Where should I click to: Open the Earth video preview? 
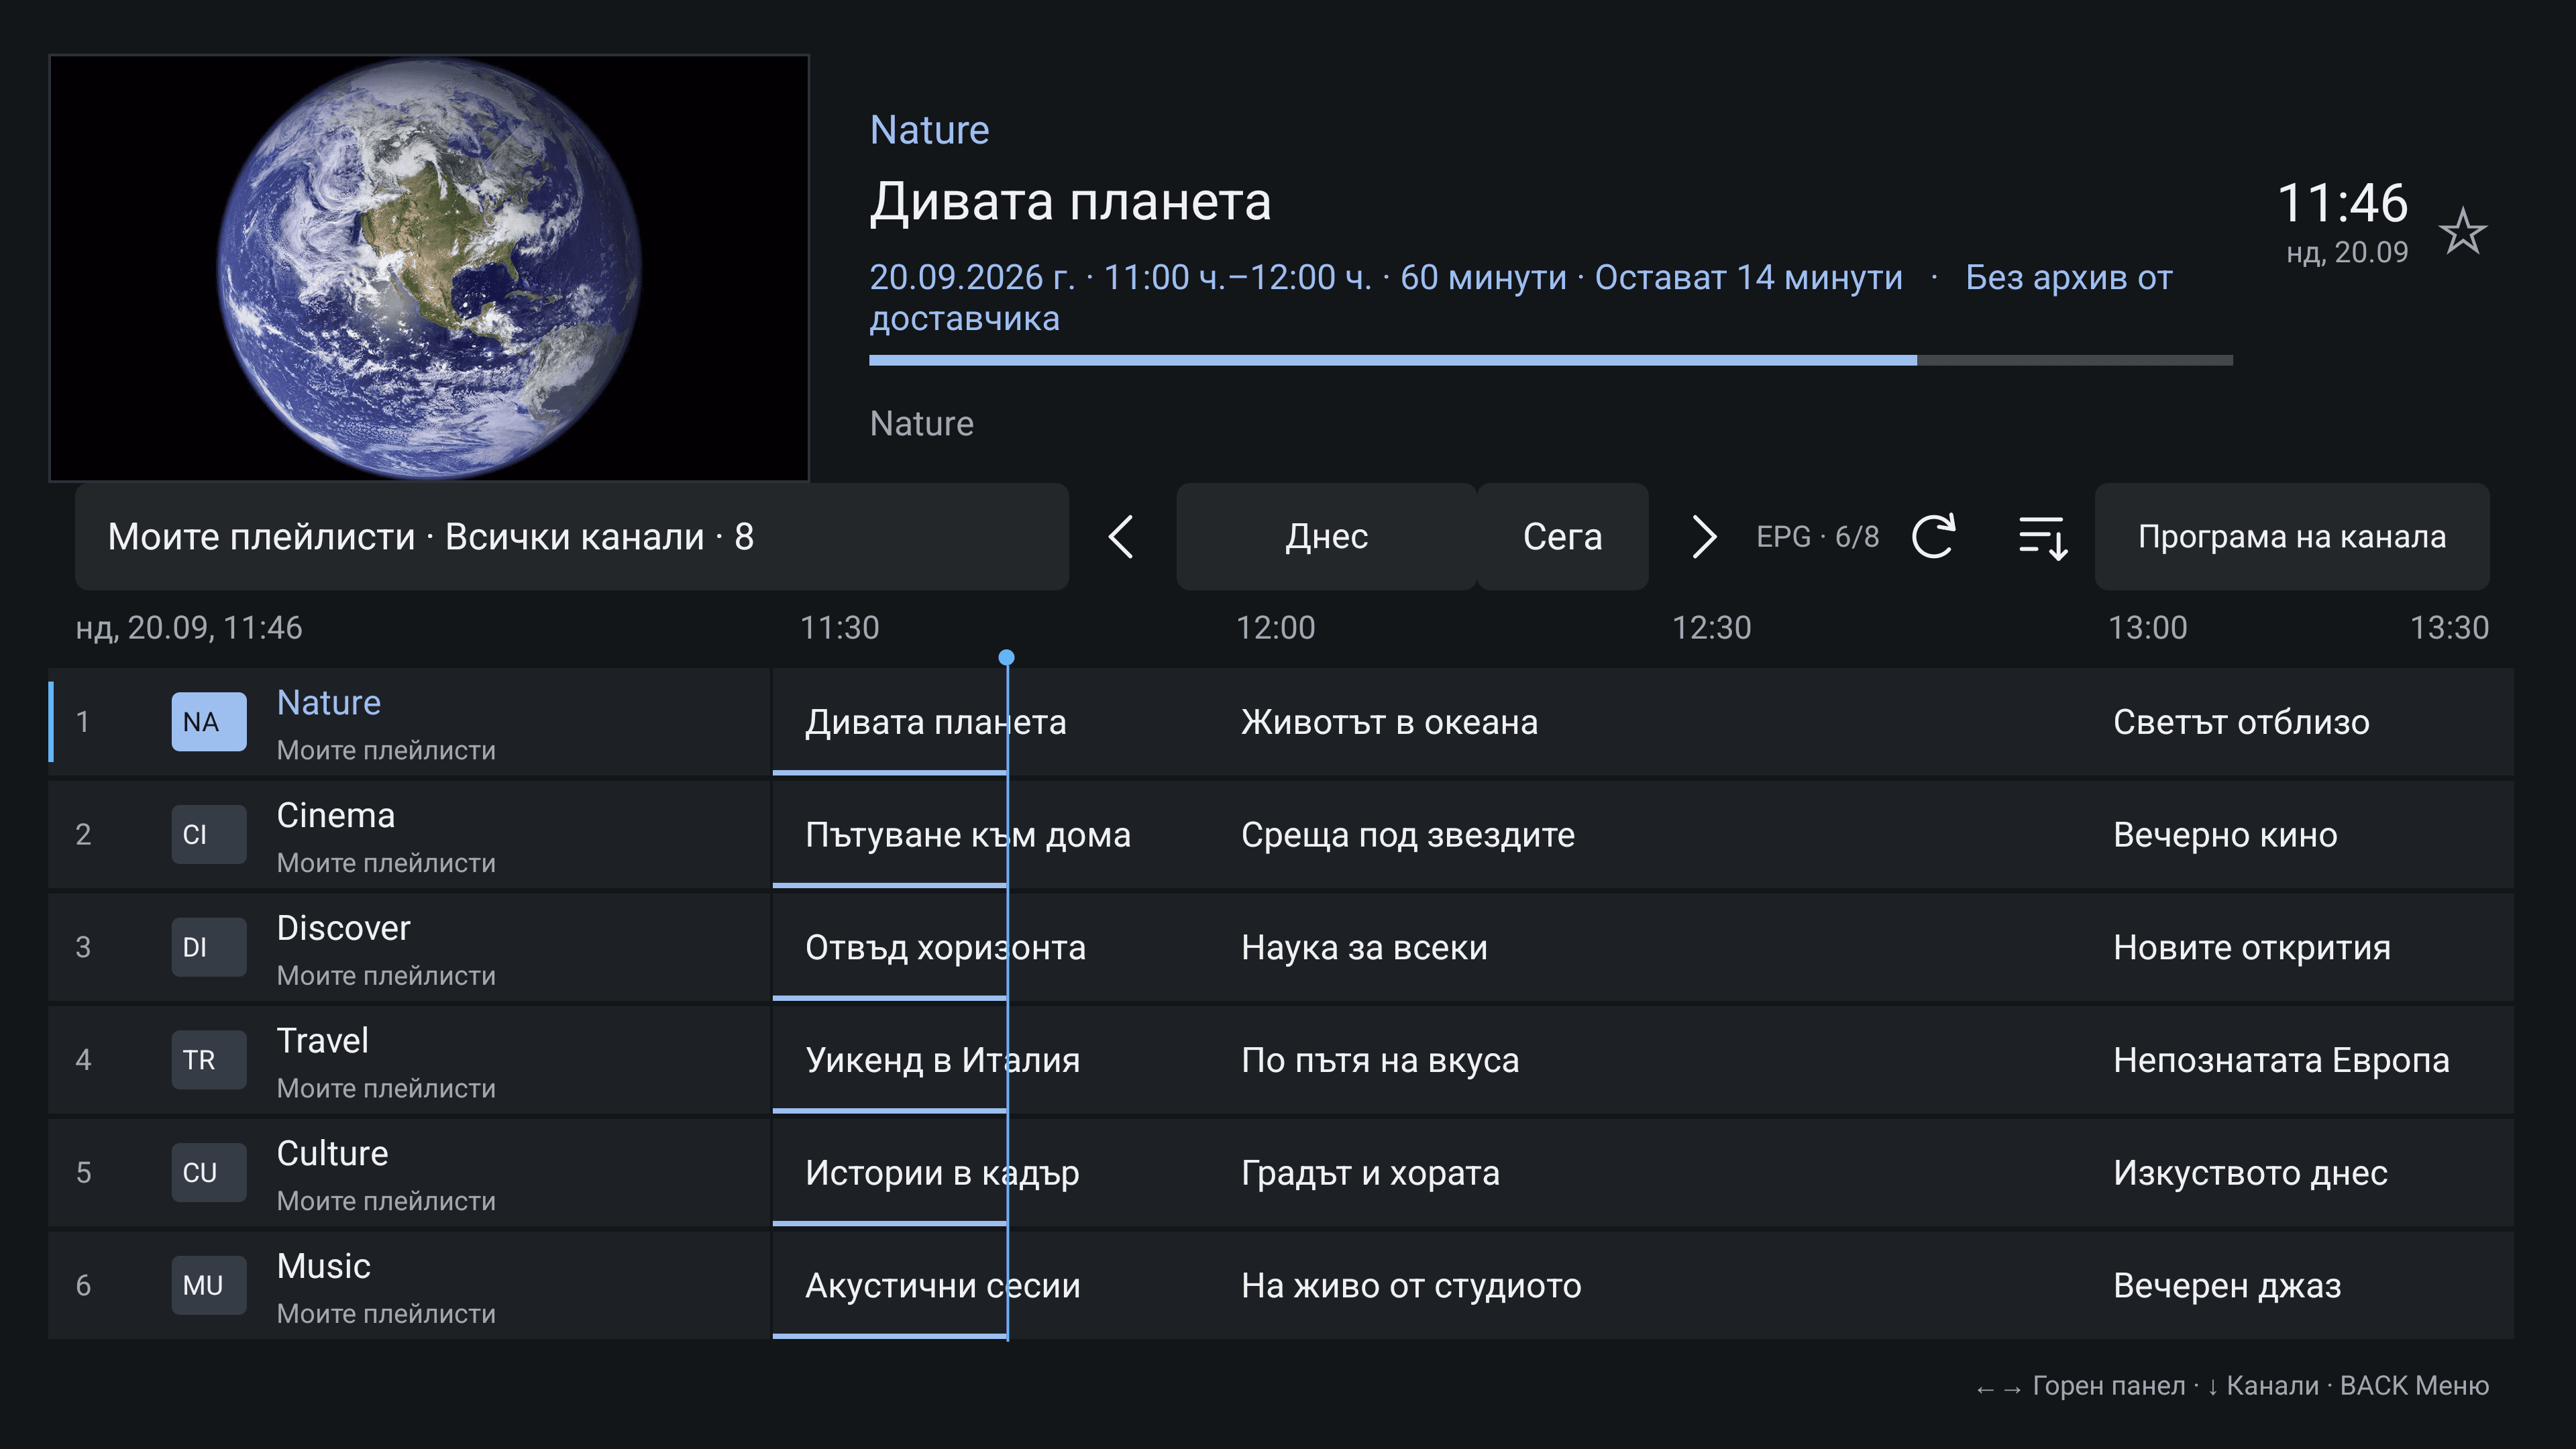point(429,268)
